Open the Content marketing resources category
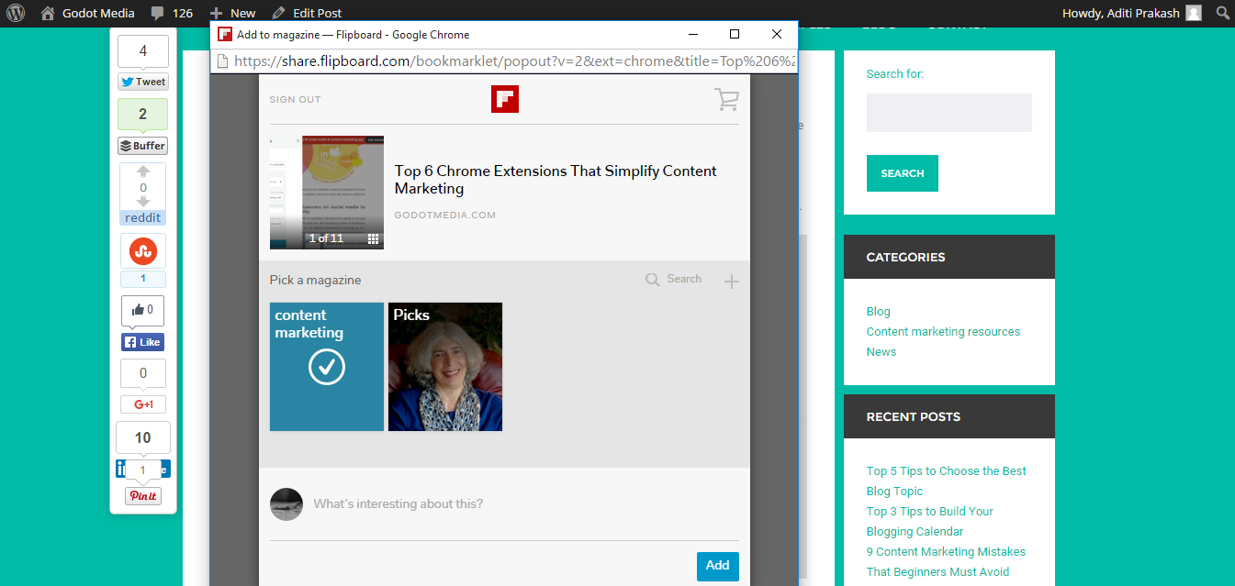 (x=943, y=332)
